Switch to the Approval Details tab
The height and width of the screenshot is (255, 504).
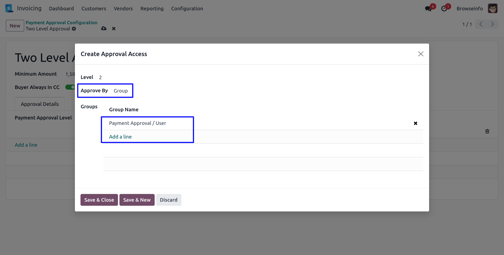[40, 104]
